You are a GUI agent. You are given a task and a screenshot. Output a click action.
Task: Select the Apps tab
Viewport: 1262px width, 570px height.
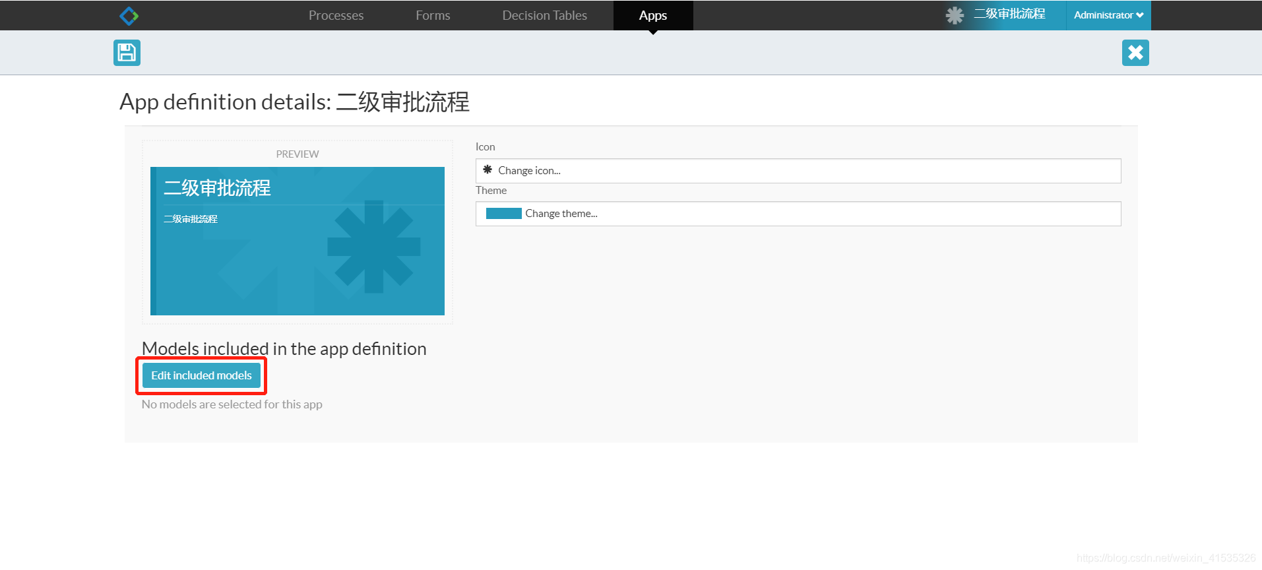(653, 15)
